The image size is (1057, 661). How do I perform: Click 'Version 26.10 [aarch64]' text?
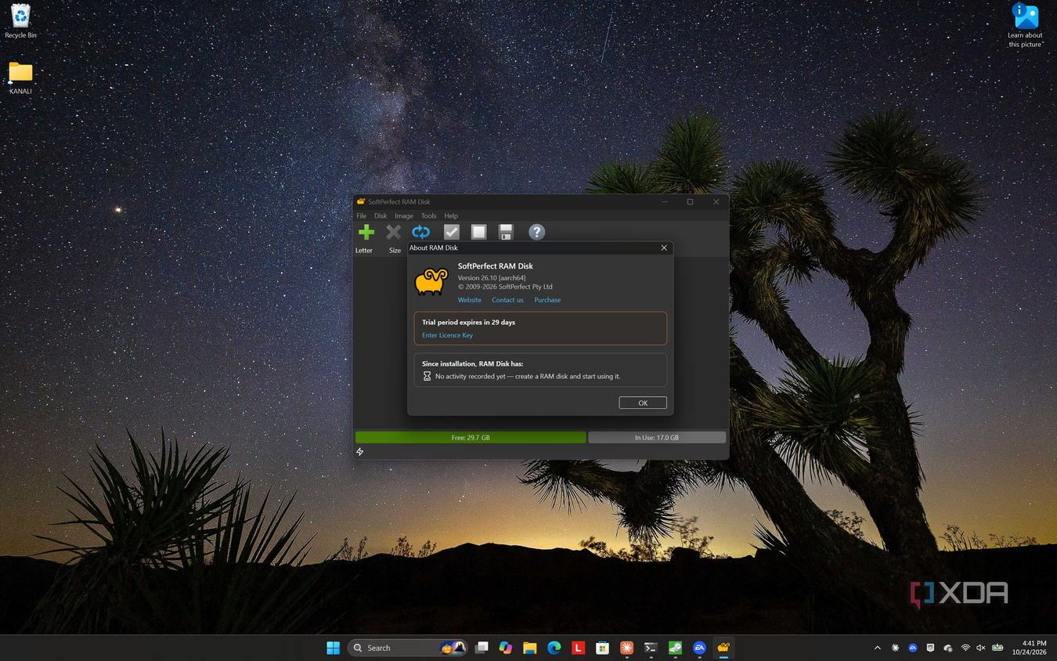tap(492, 278)
